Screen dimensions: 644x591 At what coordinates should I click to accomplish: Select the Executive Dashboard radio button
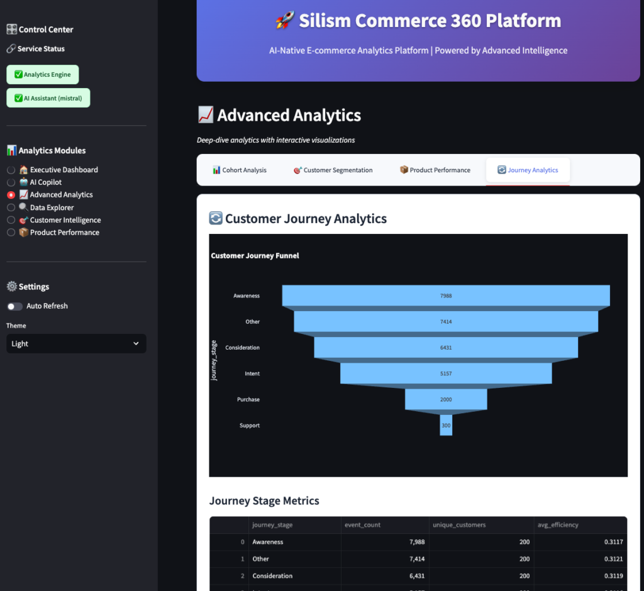click(11, 170)
